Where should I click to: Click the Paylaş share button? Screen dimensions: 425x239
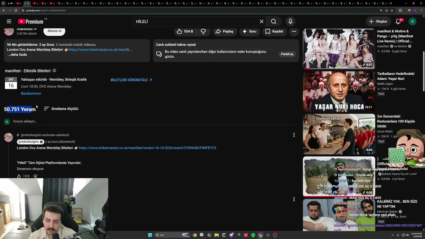click(224, 32)
